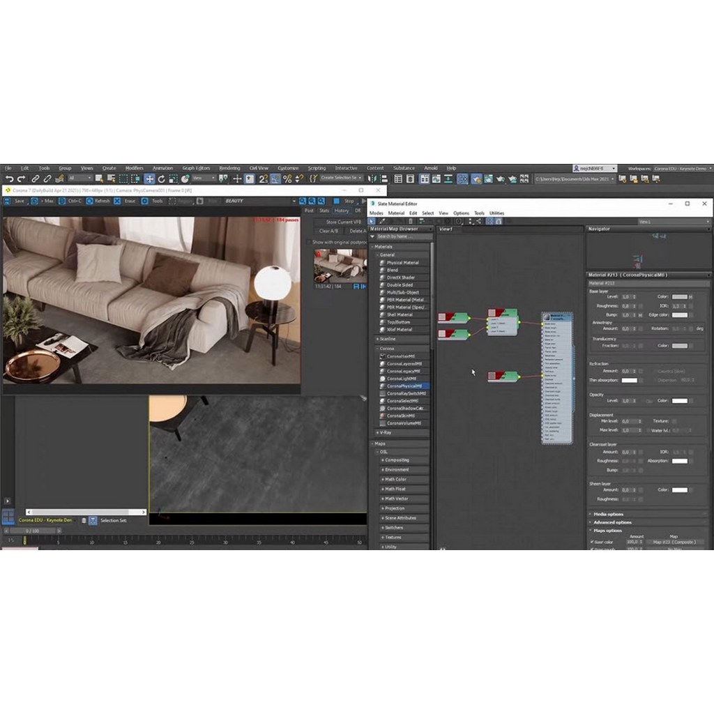The image size is (714, 714).
Task: Click the Map #23 (Composite) button
Action: 674,542
